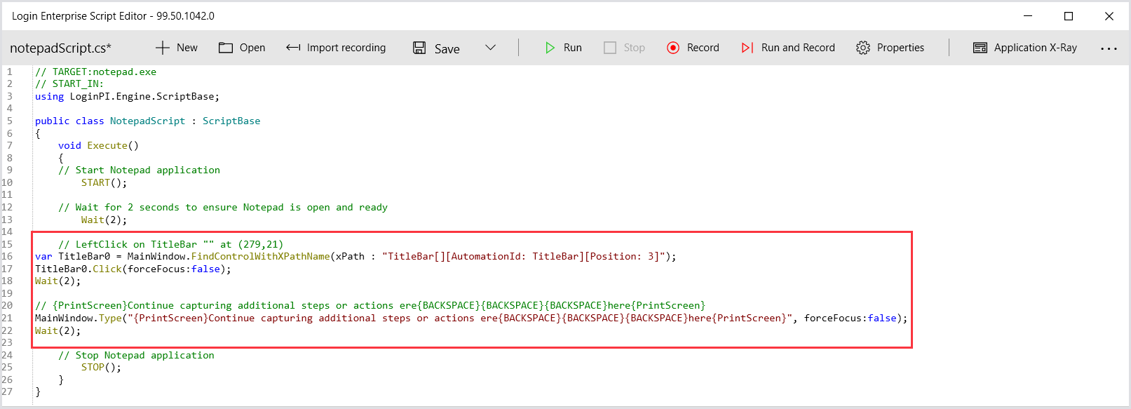Click the Run and Record icon
Image resolution: width=1131 pixels, height=409 pixels.
tap(747, 48)
